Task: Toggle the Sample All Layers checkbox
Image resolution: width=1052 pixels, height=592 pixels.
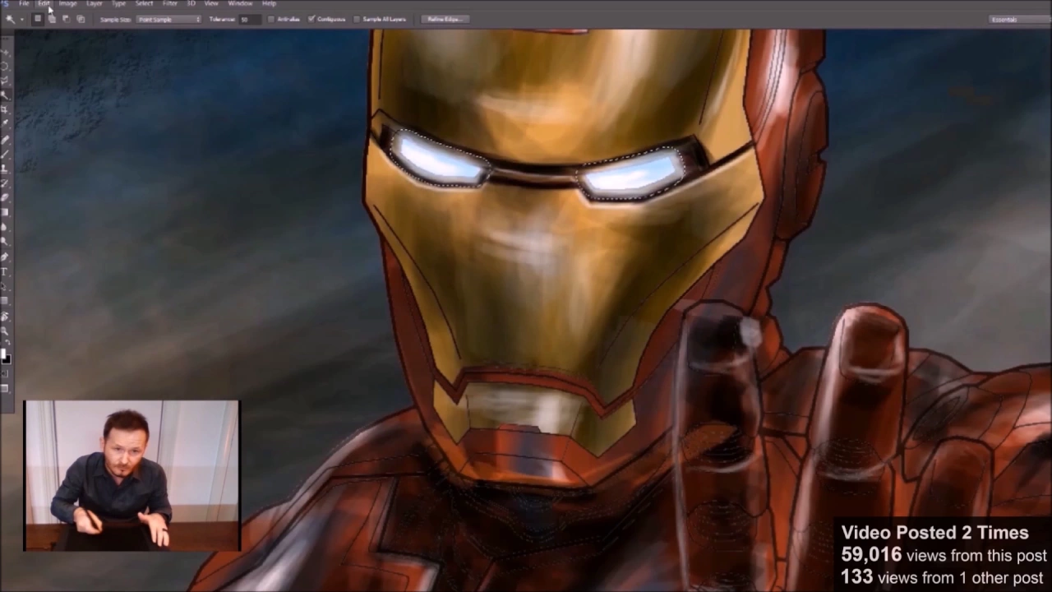Action: (357, 19)
